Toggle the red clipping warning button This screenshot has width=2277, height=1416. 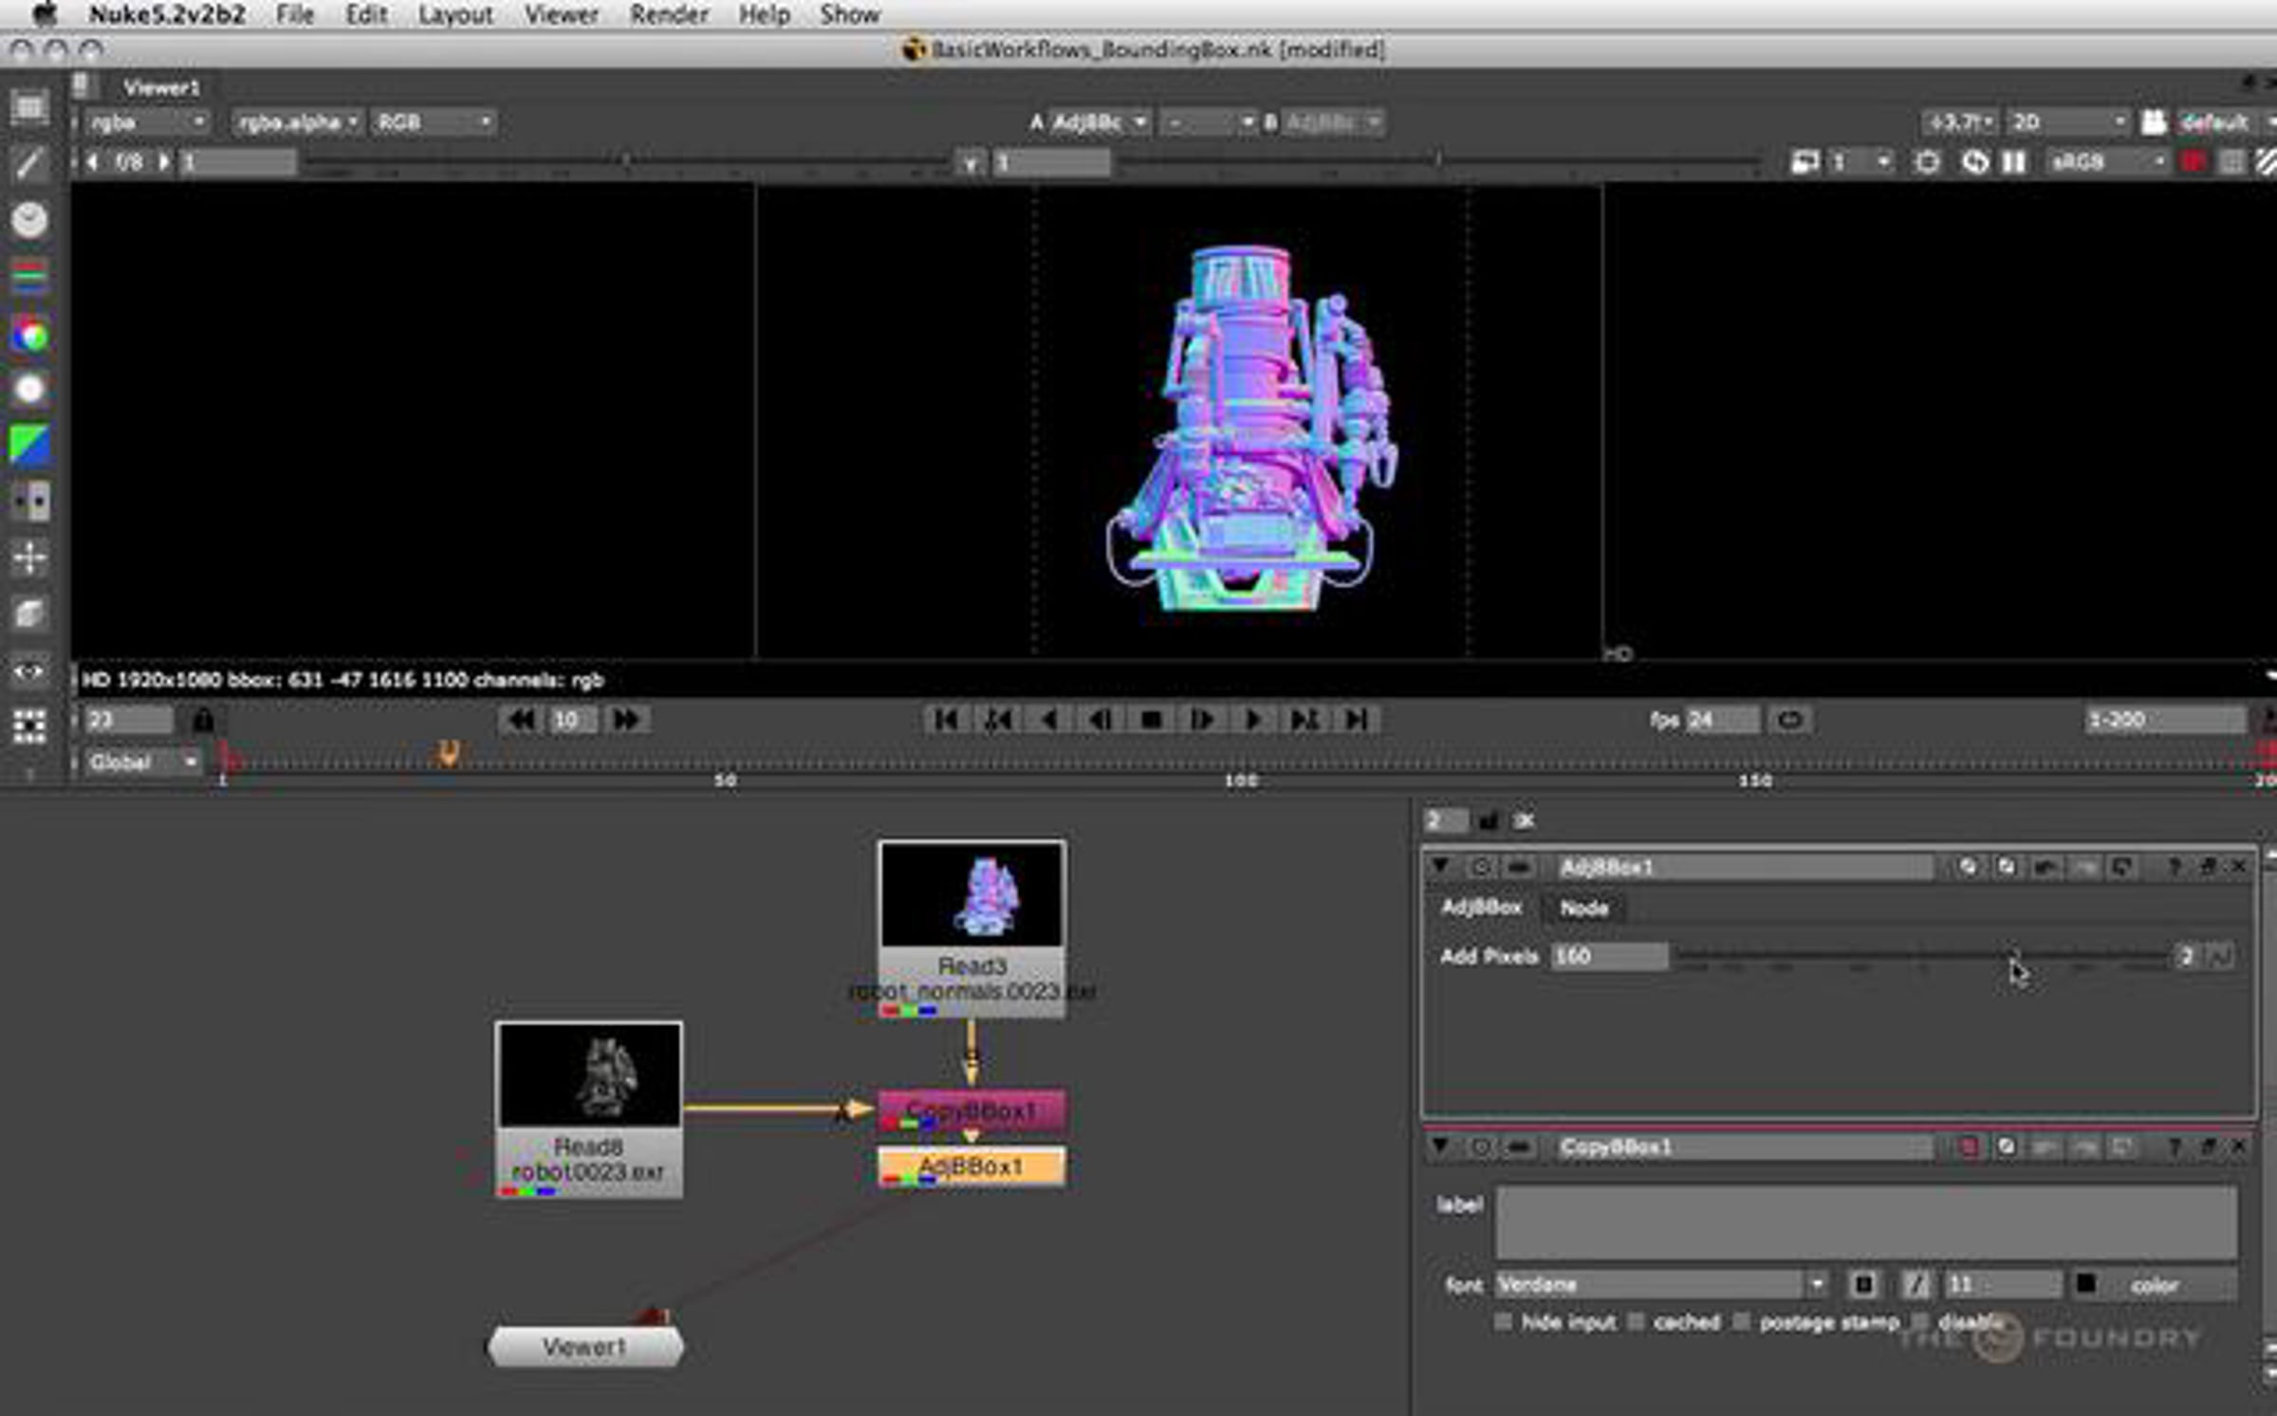point(2192,162)
